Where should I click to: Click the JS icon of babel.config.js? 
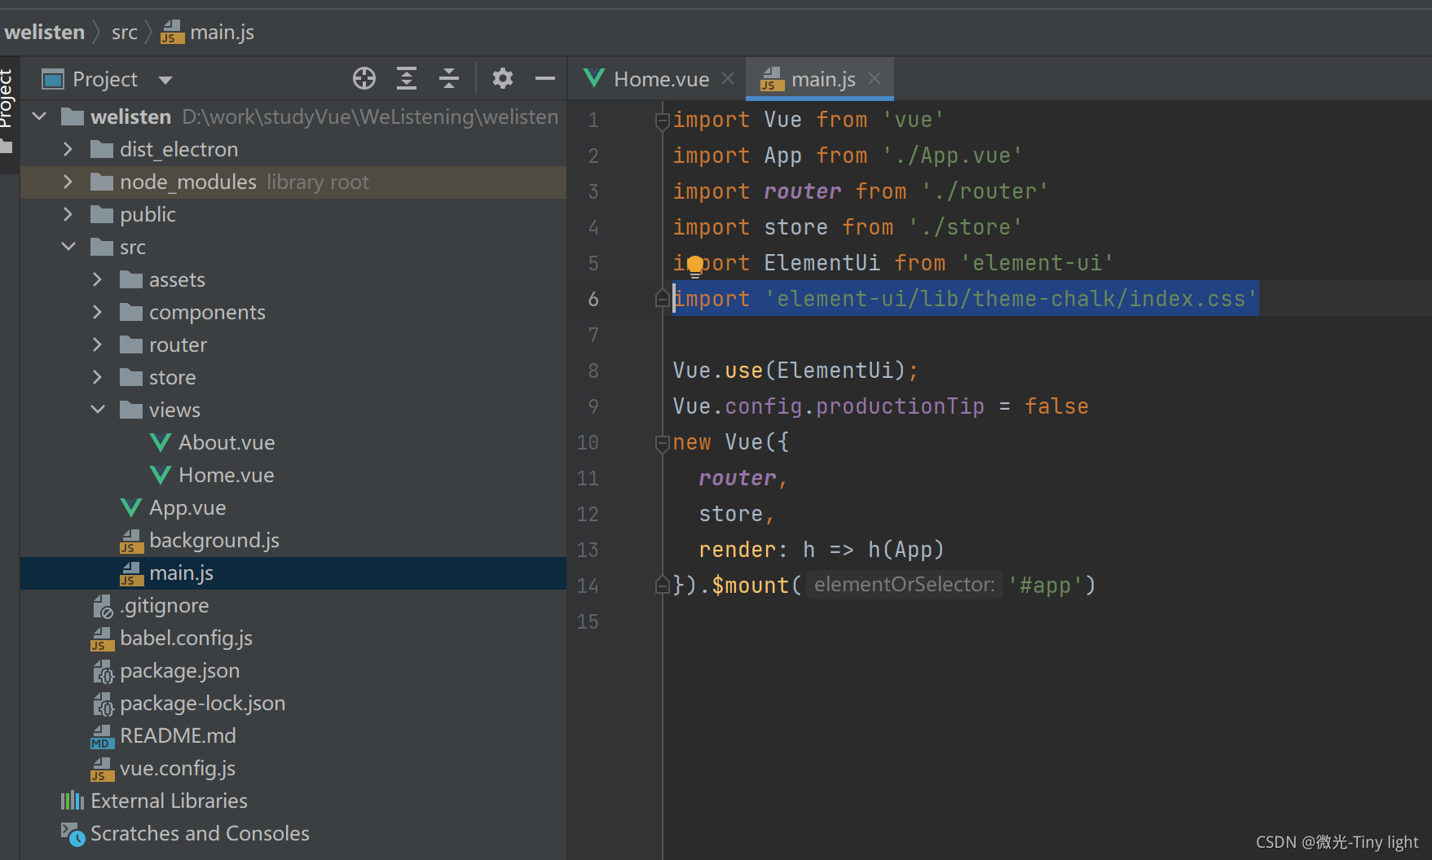pyautogui.click(x=102, y=638)
